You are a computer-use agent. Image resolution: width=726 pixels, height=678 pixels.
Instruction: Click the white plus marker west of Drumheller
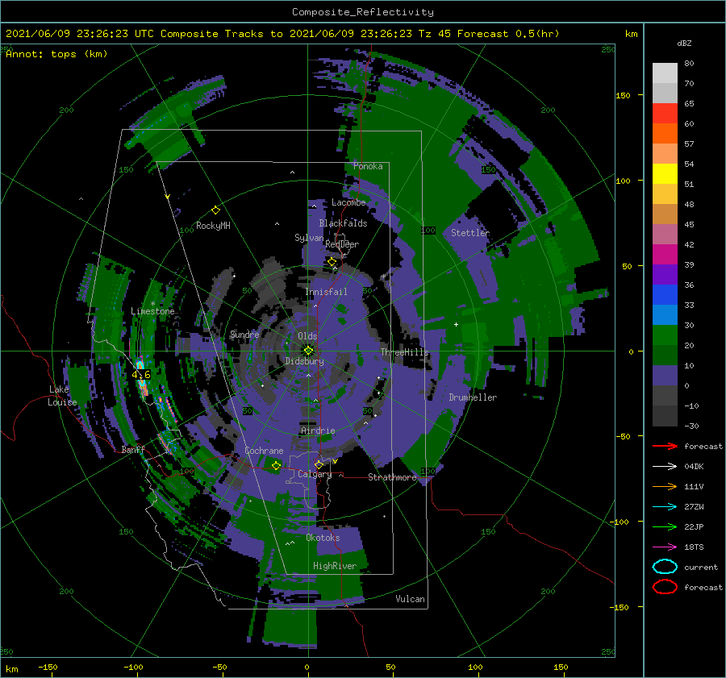[456, 324]
